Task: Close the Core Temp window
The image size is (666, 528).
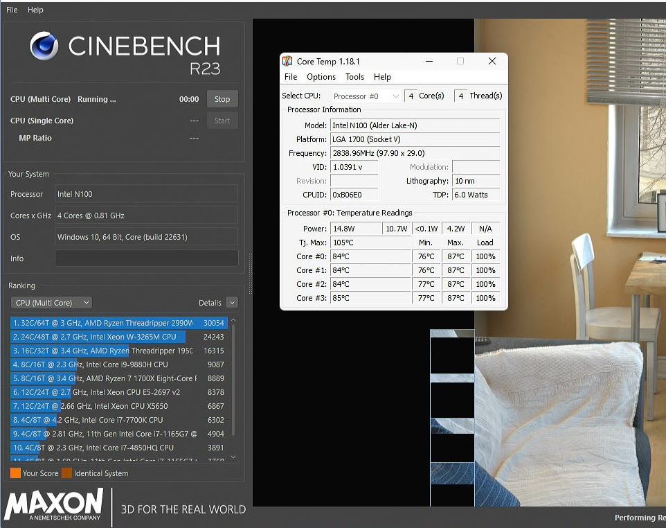Action: pos(492,61)
